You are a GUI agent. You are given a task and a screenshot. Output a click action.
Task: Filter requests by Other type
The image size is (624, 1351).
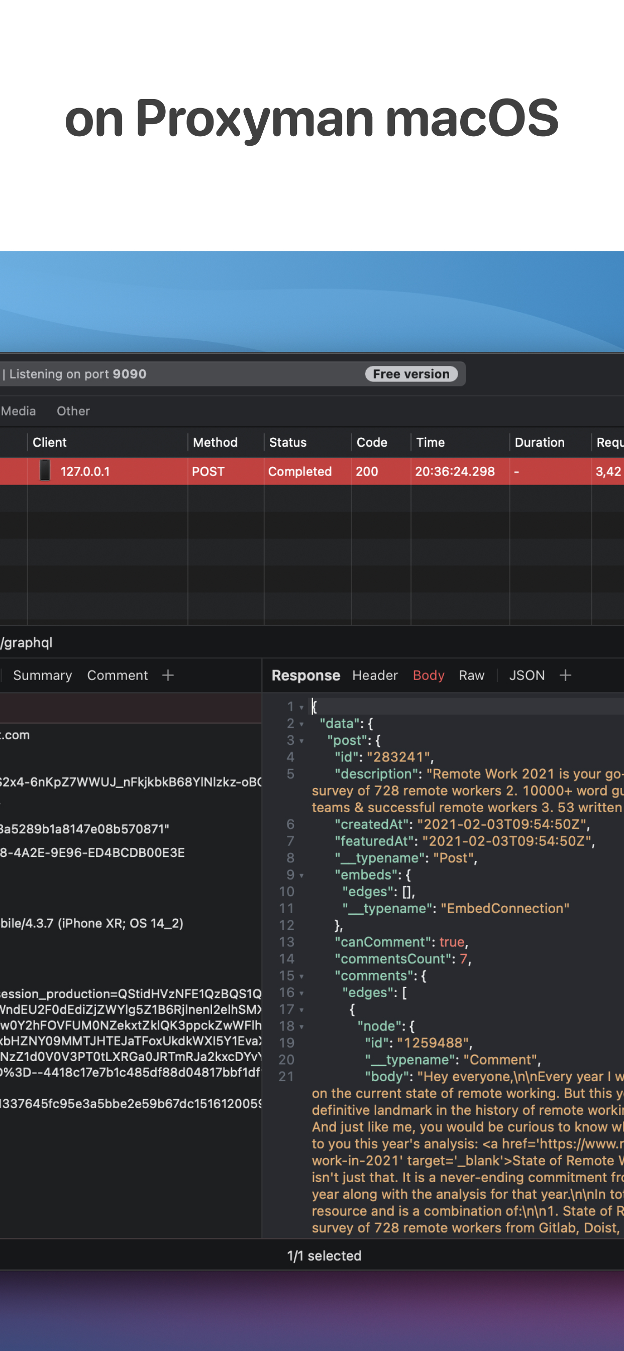coord(73,411)
